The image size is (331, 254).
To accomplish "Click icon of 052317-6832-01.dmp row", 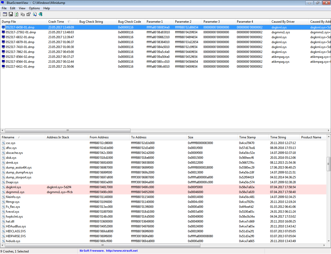I will 3,37.
